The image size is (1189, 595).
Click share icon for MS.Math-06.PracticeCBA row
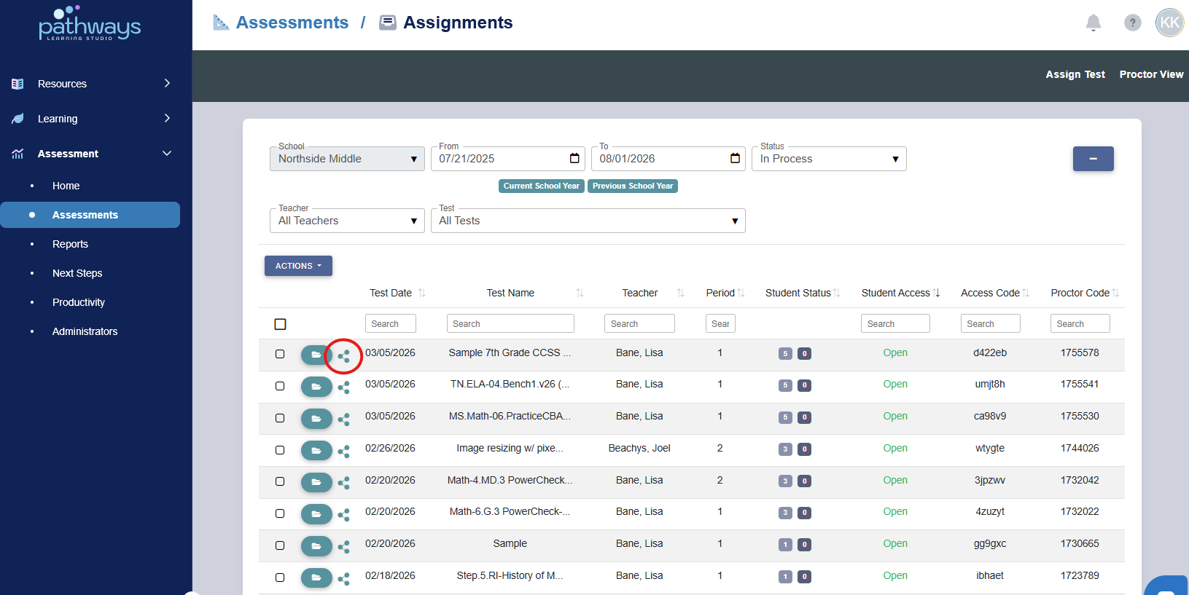[x=343, y=419]
